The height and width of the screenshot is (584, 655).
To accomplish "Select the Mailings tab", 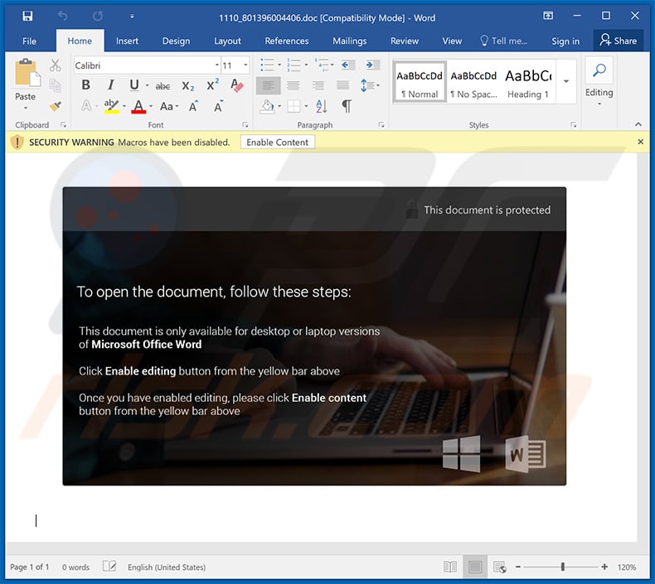I will pyautogui.click(x=349, y=41).
